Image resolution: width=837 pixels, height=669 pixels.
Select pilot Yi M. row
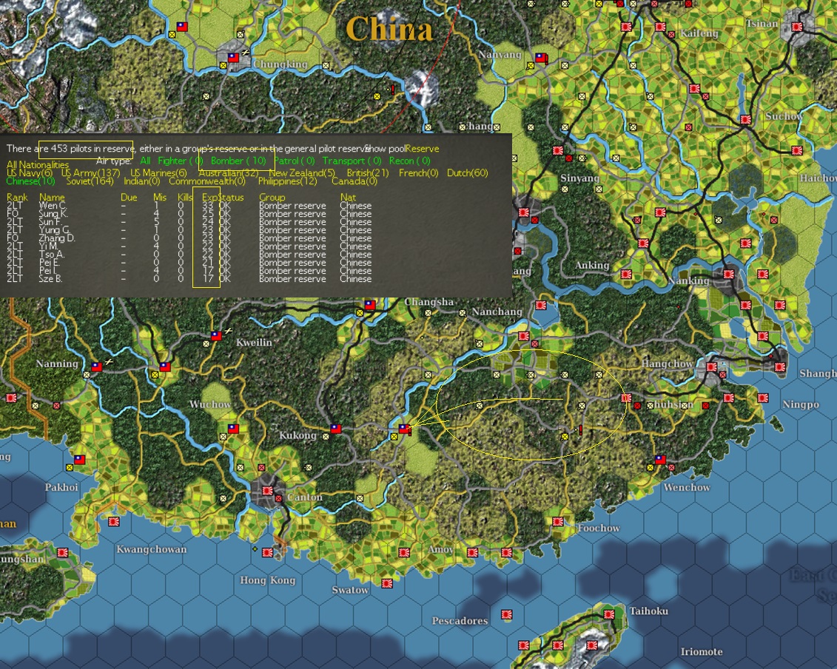[x=189, y=246]
